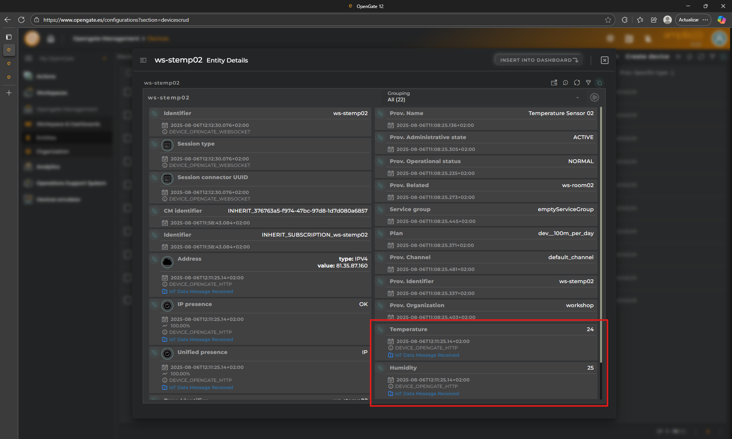This screenshot has width=732, height=439.
Task: Expand the Grouping All (22) dropdown
Action: tap(577, 98)
